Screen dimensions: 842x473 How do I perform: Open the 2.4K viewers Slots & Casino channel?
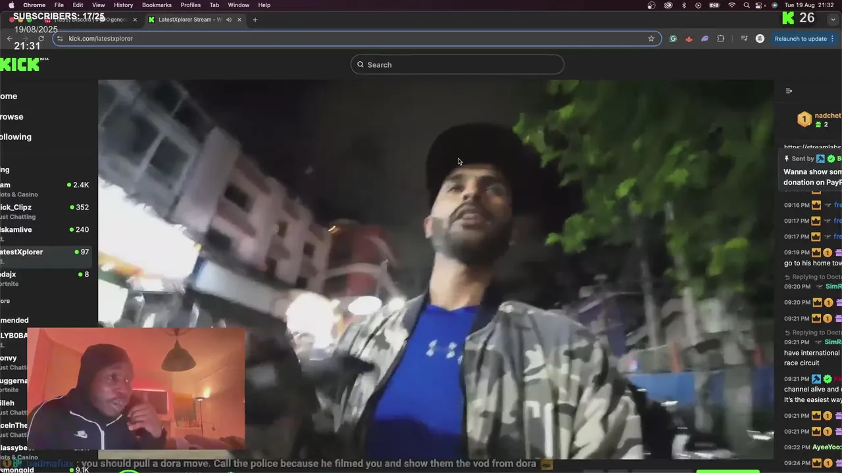45,189
